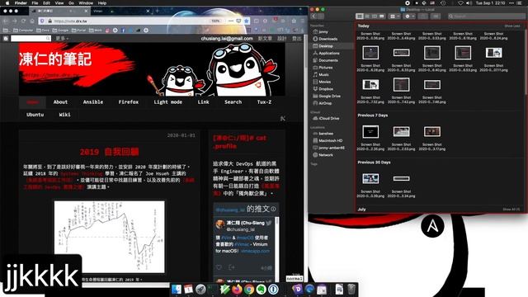Launch Google Chrome from the dock
This screenshot has height=297, width=528.
[249, 290]
